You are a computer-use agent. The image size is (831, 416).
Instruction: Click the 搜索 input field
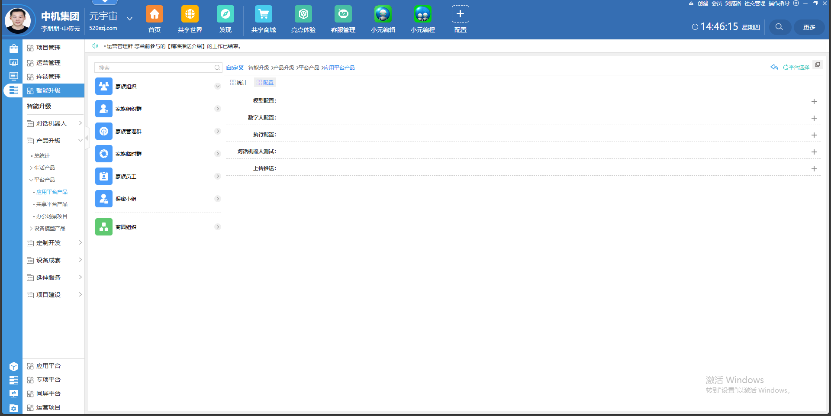pos(155,68)
